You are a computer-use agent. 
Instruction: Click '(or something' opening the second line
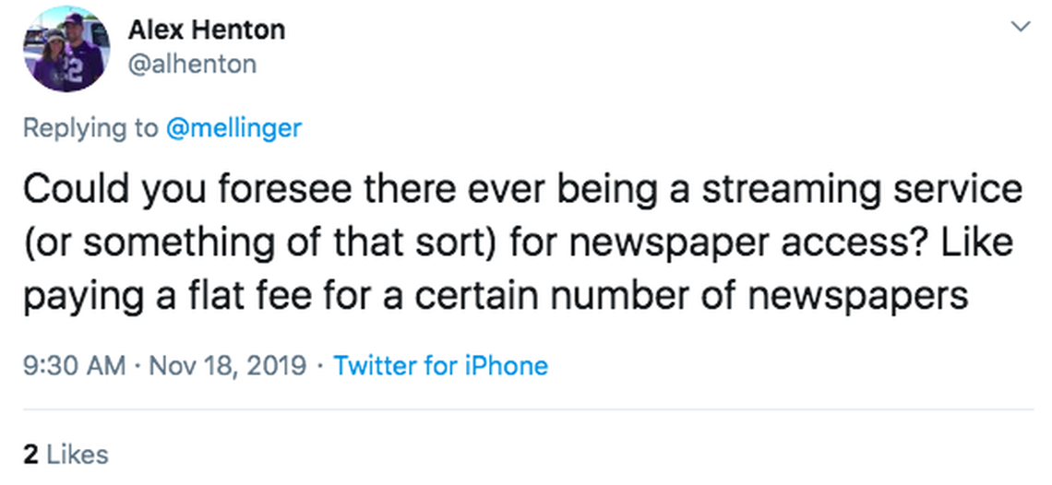pyautogui.click(x=133, y=243)
